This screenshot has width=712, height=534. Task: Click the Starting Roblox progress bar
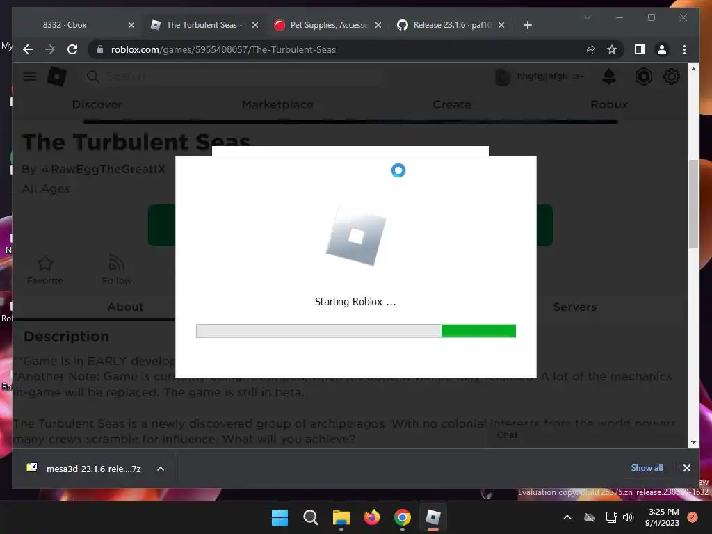(356, 331)
